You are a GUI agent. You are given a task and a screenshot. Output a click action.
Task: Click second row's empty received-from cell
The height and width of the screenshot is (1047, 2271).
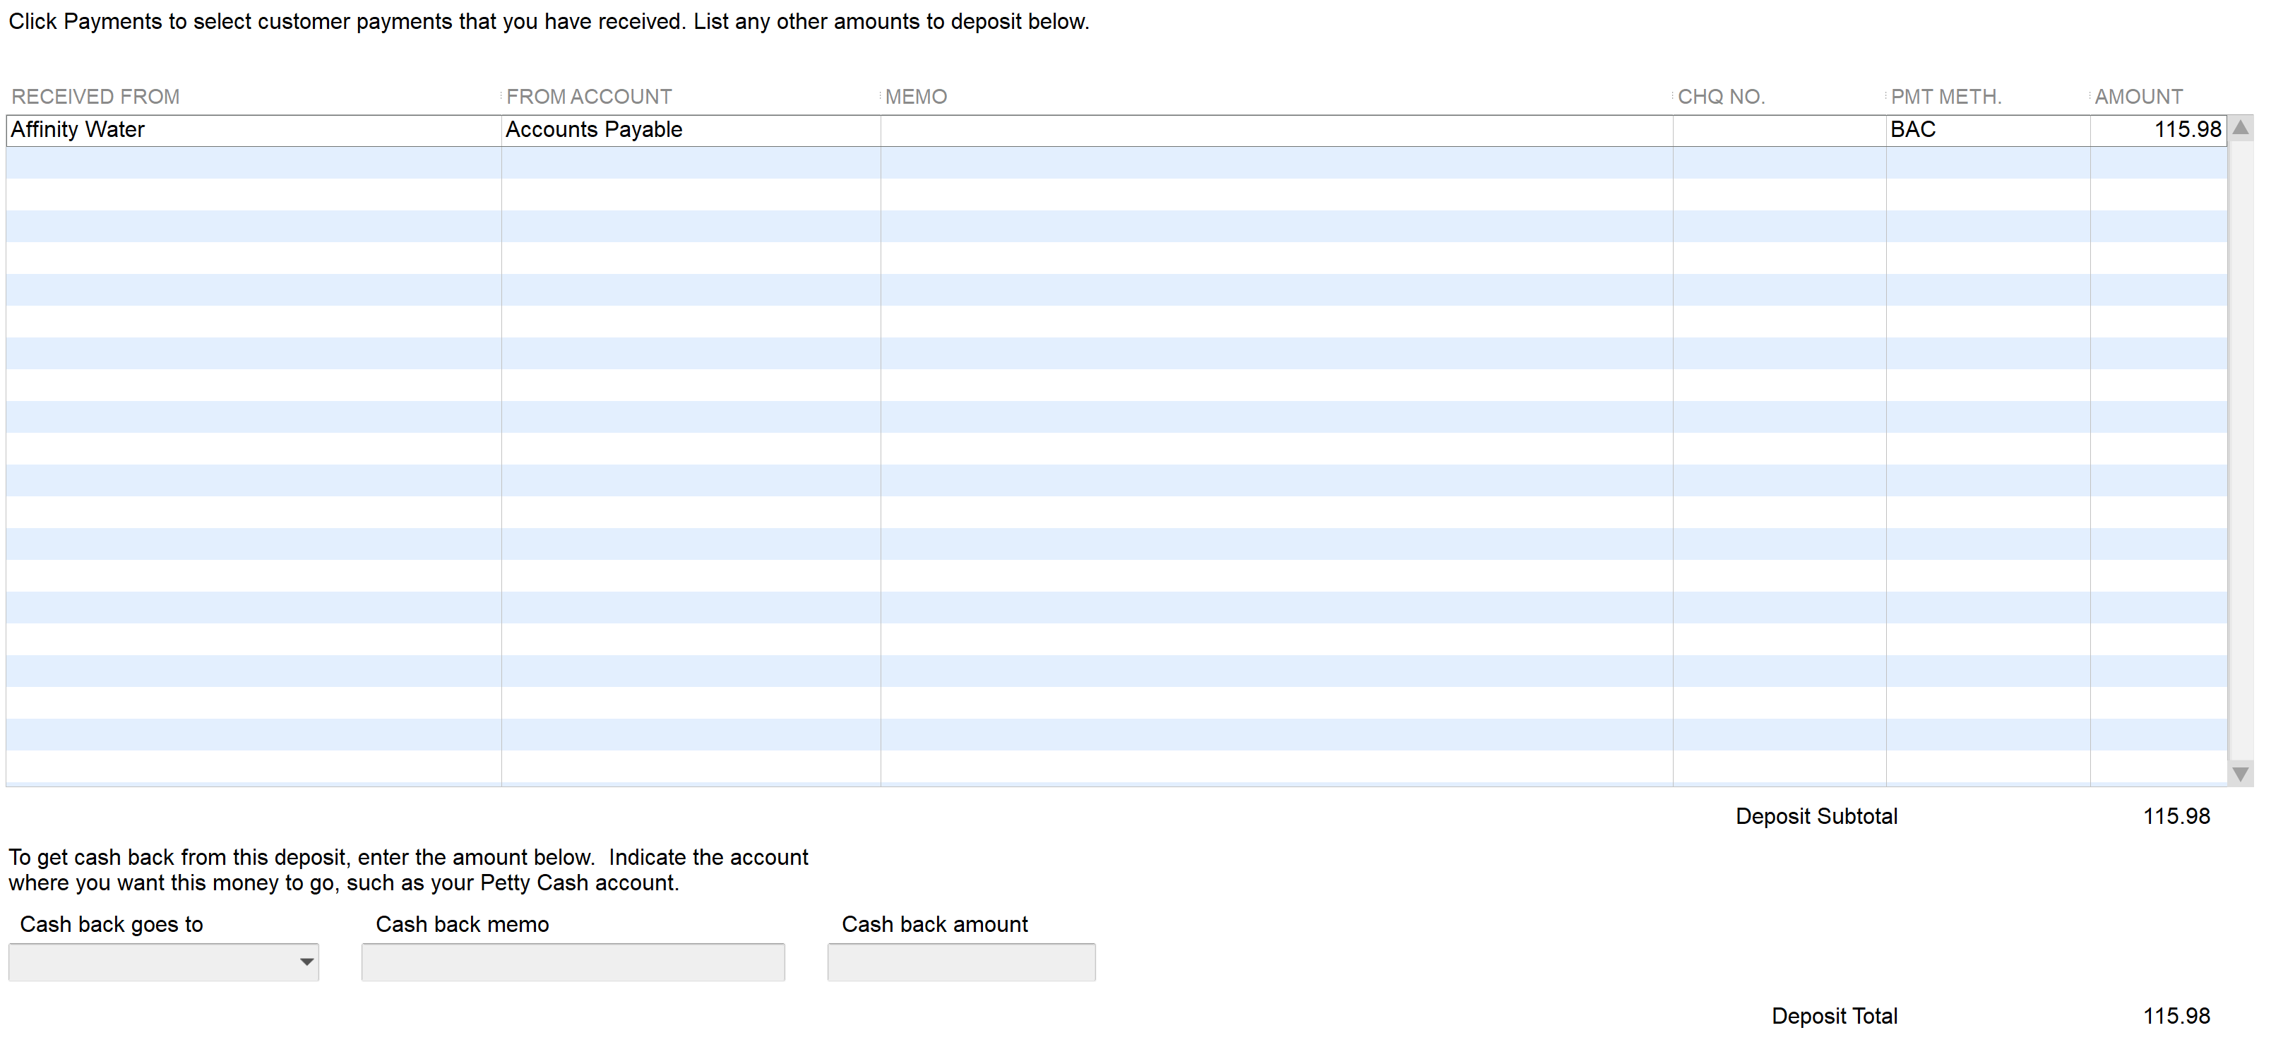click(x=253, y=163)
